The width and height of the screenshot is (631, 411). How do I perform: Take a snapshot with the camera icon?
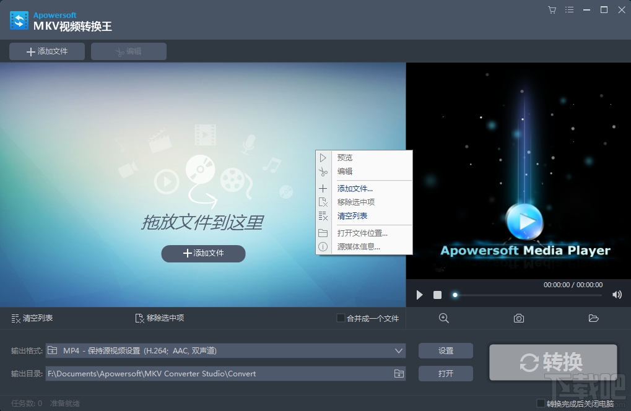(x=518, y=318)
